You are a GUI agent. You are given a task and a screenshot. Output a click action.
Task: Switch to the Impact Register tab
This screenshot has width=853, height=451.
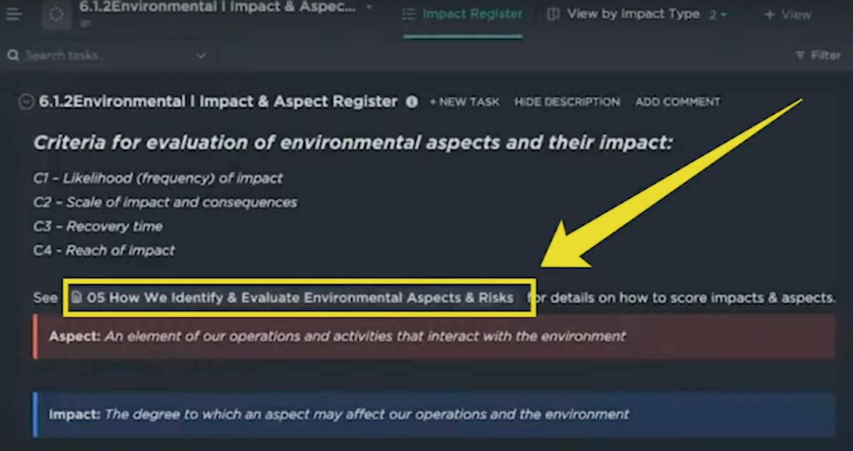coord(463,14)
